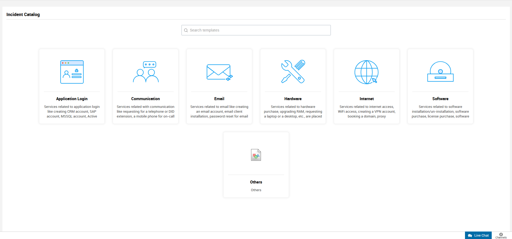The image size is (512, 239).
Task: Click the Application Login description text
Action: click(x=72, y=112)
